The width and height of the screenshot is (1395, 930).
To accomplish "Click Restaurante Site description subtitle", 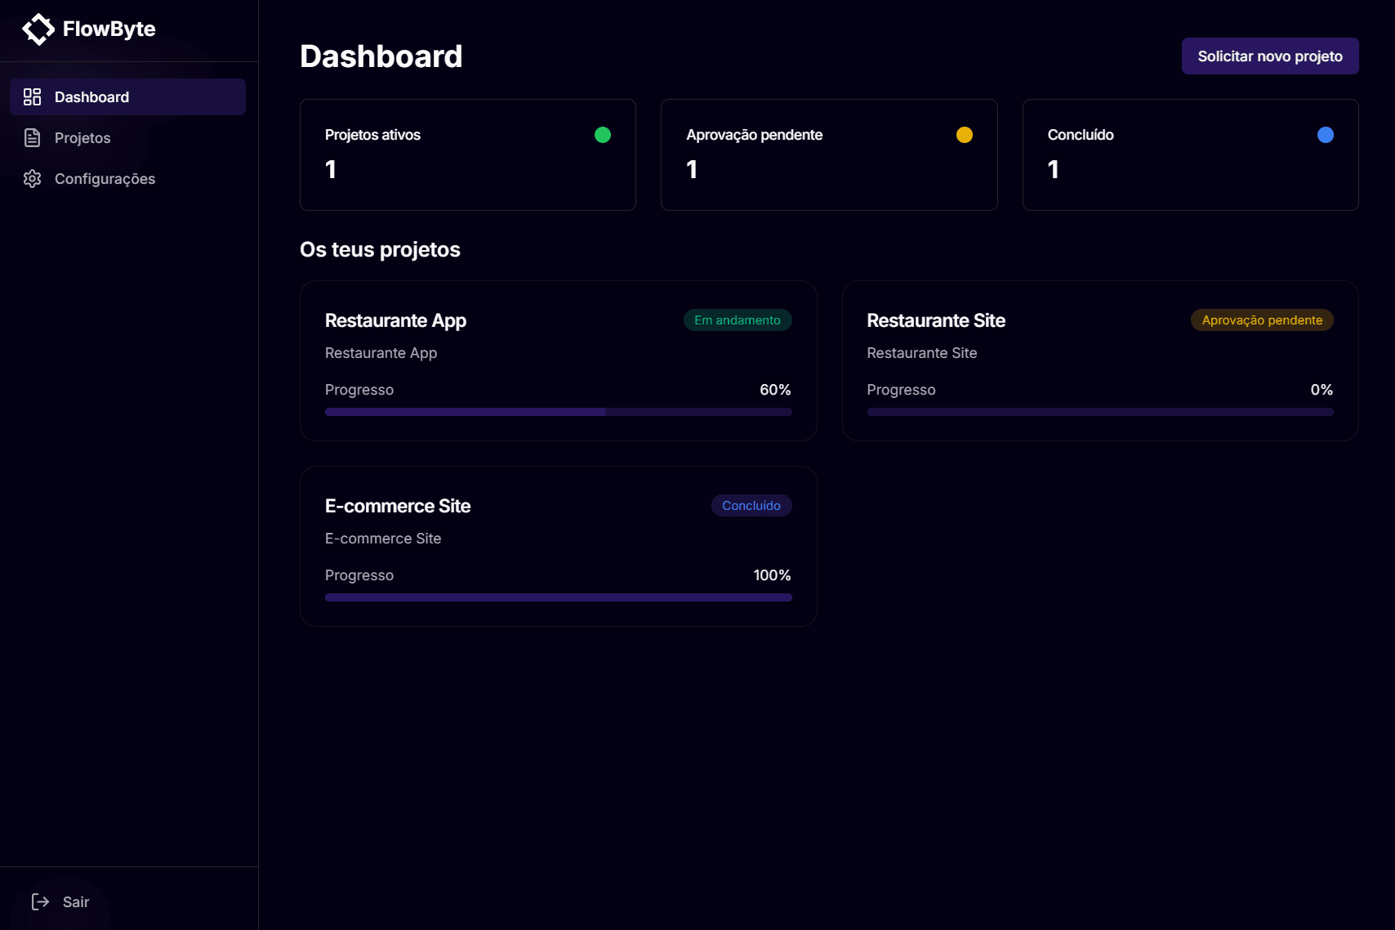I will pos(921,353).
